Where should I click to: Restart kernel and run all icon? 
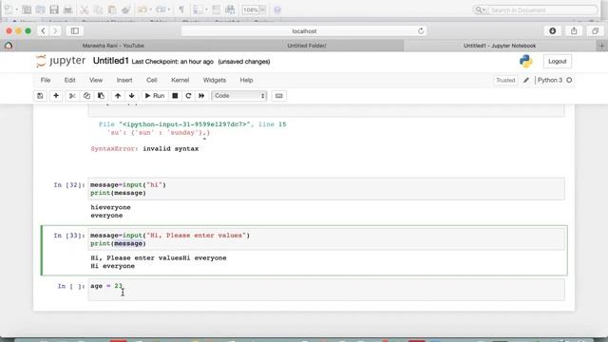(201, 96)
